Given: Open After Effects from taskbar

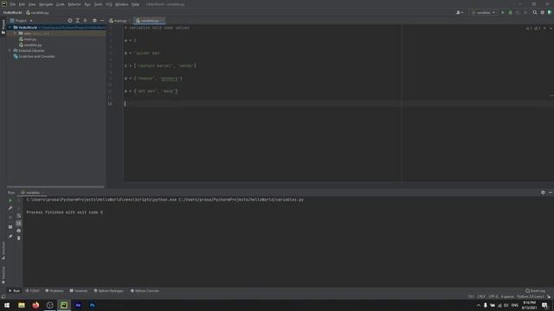Looking at the screenshot, I should click(x=78, y=305).
